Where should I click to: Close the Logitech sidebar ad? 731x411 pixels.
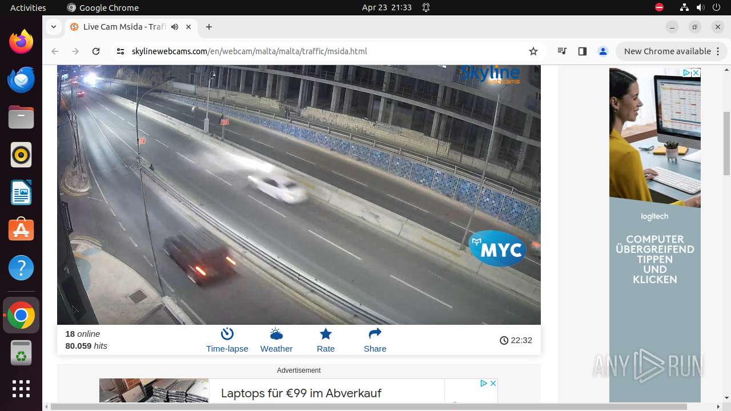[x=696, y=73]
